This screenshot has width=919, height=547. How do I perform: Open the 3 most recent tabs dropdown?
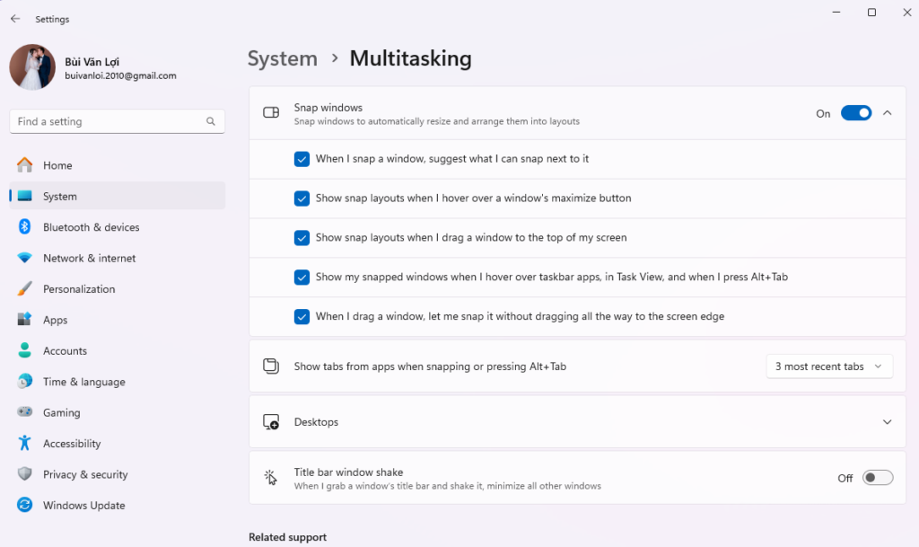click(828, 366)
